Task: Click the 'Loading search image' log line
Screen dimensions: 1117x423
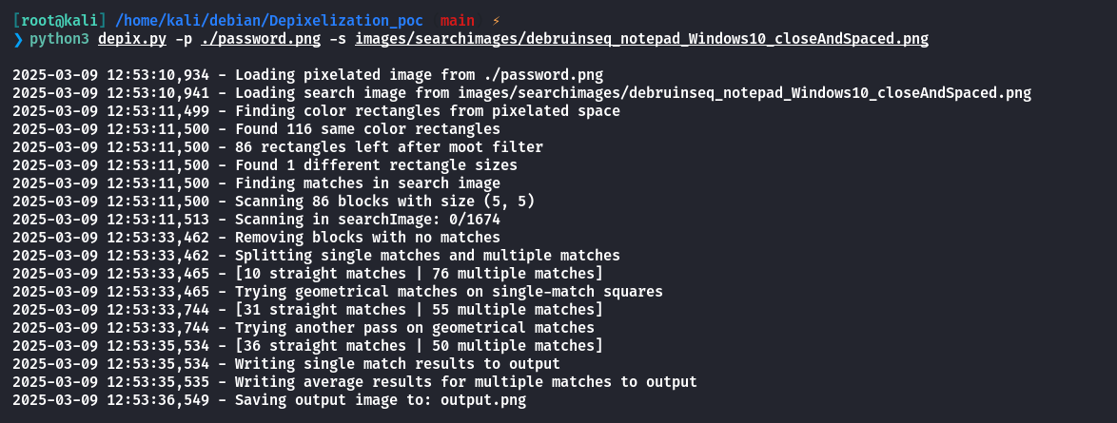Action: [521, 92]
